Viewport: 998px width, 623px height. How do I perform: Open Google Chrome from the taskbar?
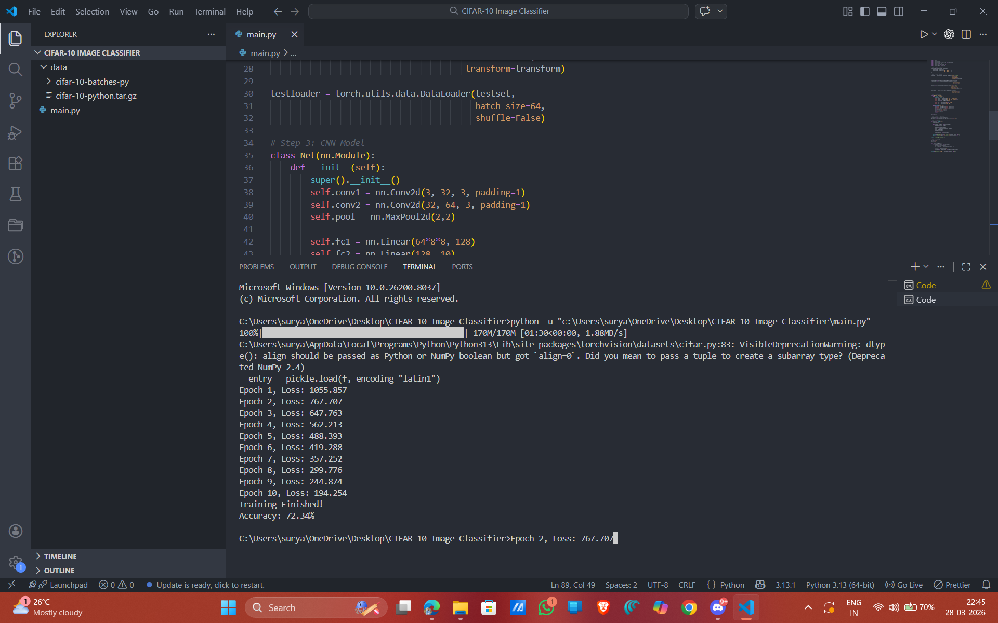pos(689,607)
